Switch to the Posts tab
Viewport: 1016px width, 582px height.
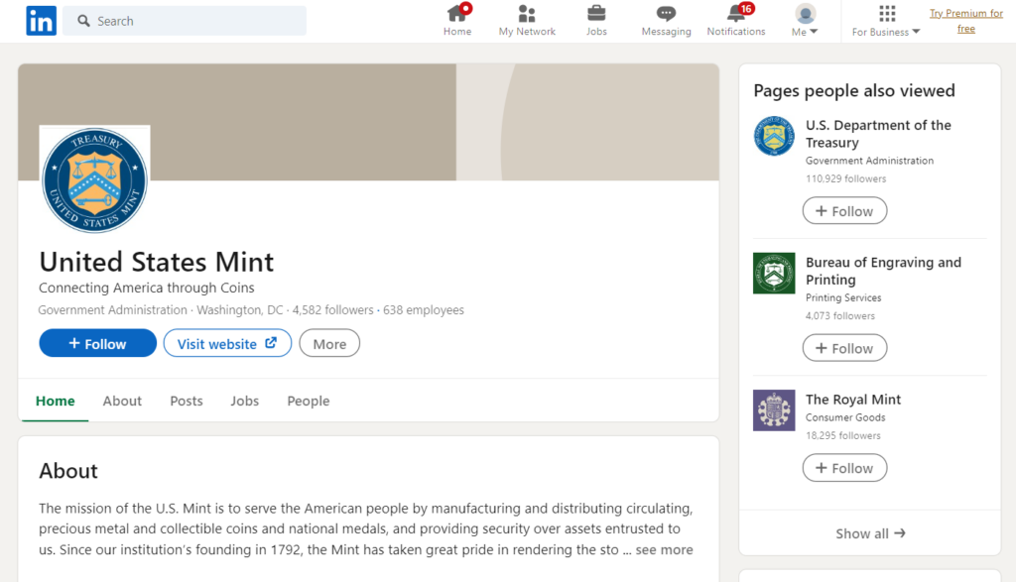point(186,401)
